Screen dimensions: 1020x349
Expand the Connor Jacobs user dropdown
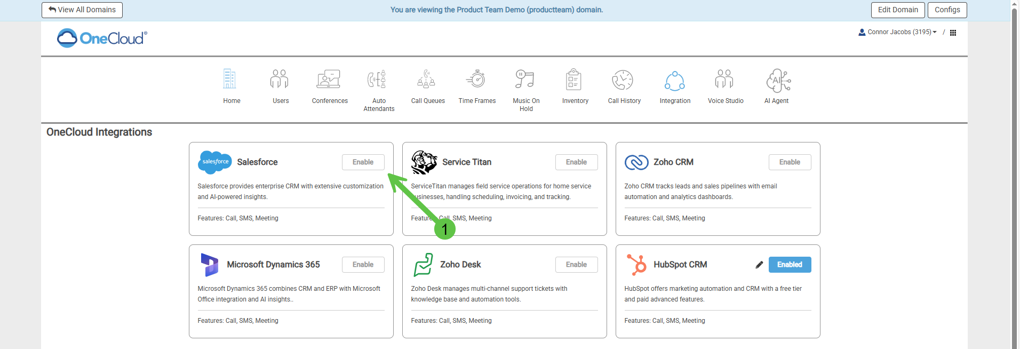898,32
